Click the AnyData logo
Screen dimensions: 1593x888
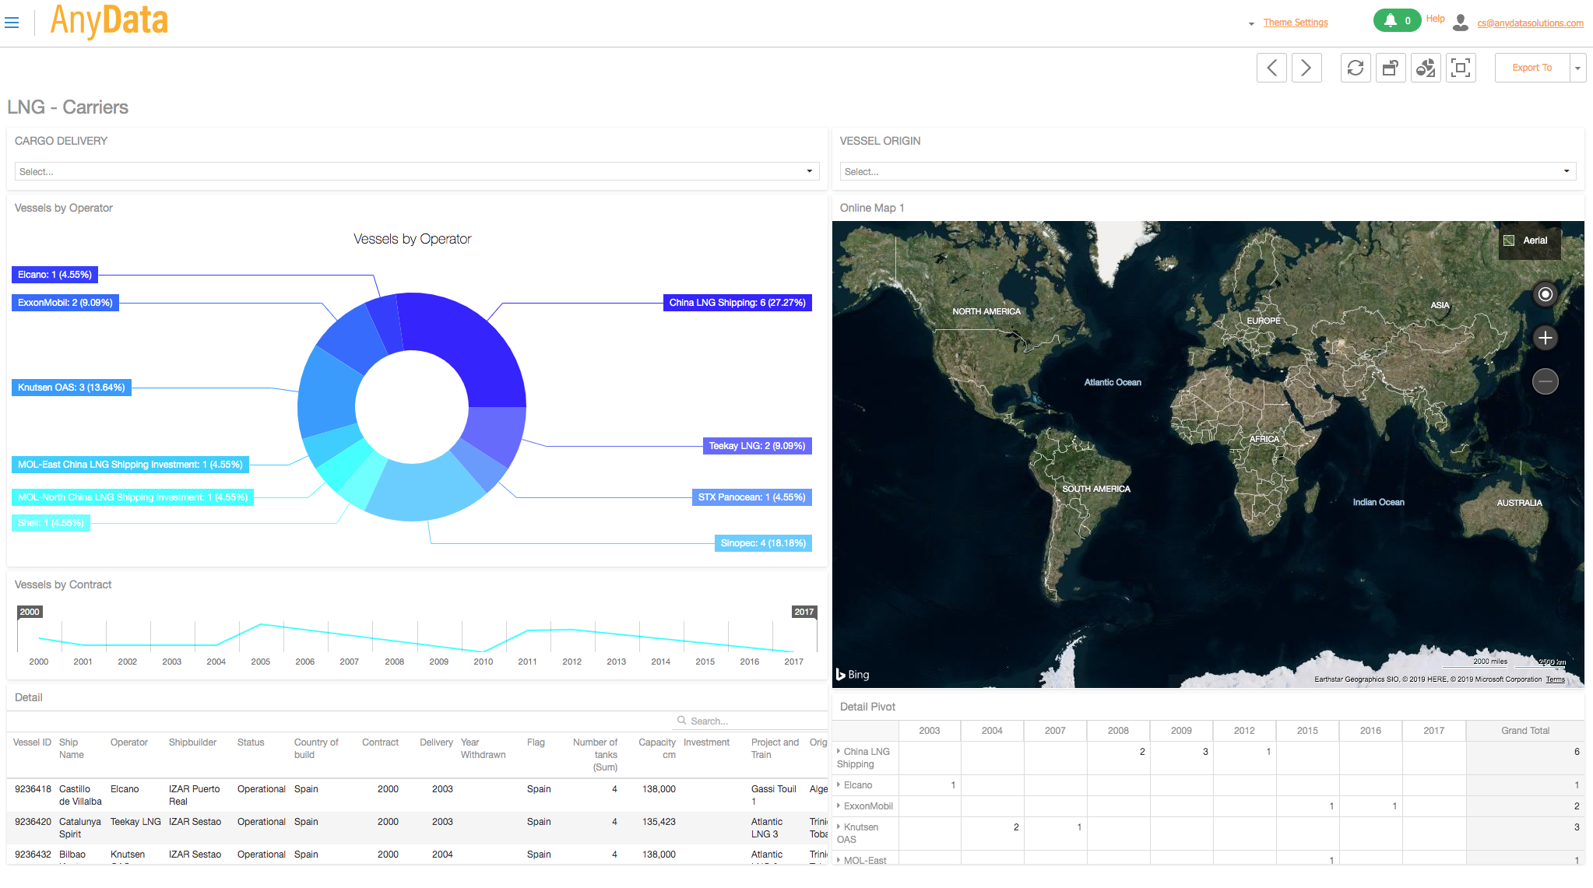[109, 21]
